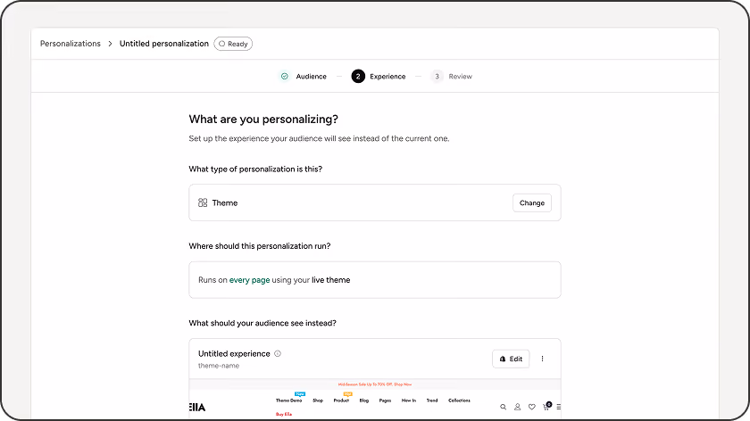Click the Theme type icon
Viewport: 750px width, 421px height.
tap(203, 202)
